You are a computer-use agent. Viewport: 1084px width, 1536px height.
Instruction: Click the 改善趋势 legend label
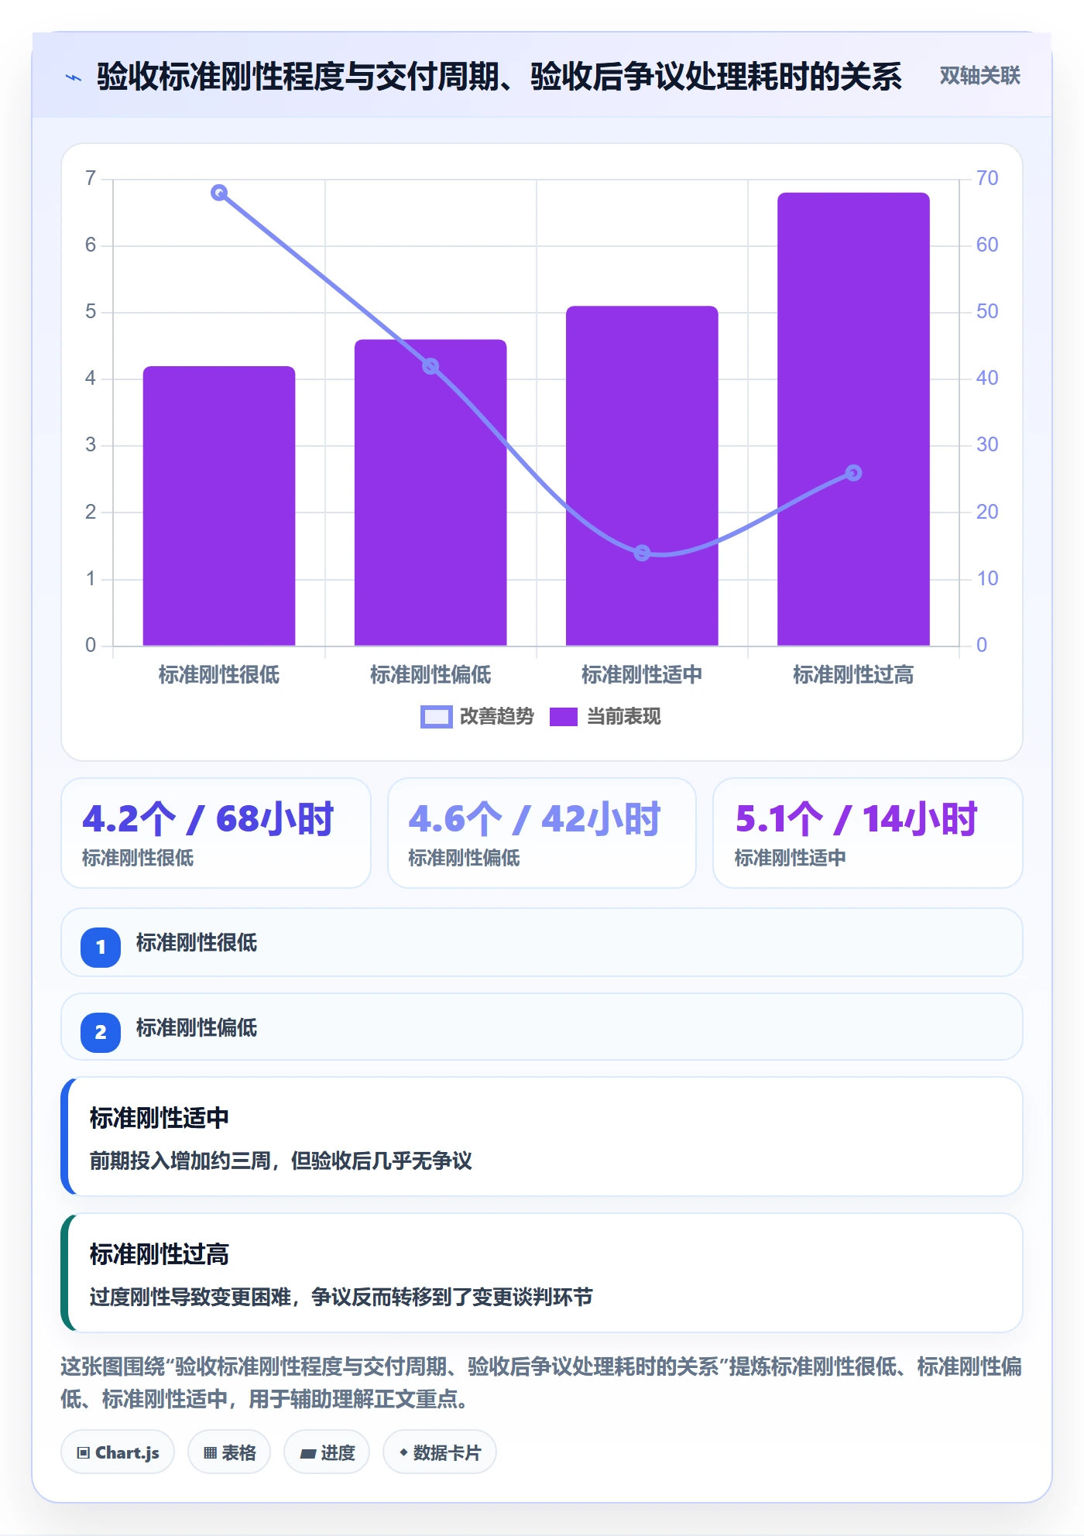(x=497, y=717)
